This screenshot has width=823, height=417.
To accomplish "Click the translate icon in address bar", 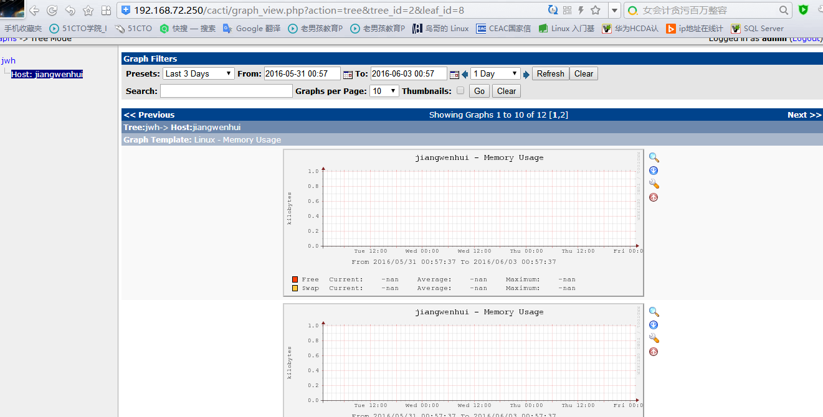I will click(553, 10).
